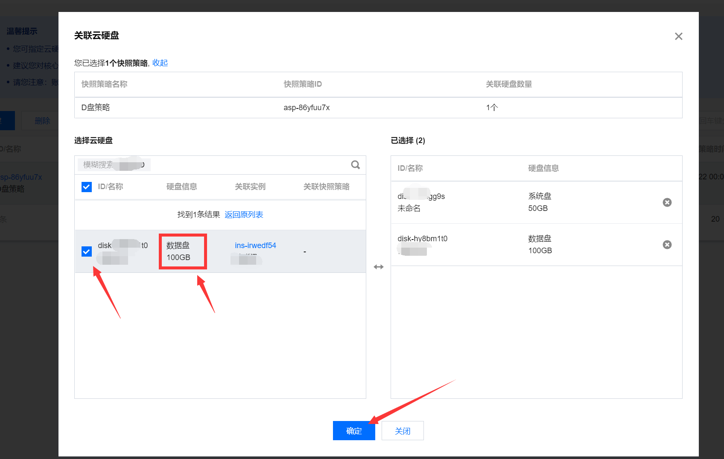724x459 pixels.
Task: Click 返回原列表 link
Action: [244, 214]
